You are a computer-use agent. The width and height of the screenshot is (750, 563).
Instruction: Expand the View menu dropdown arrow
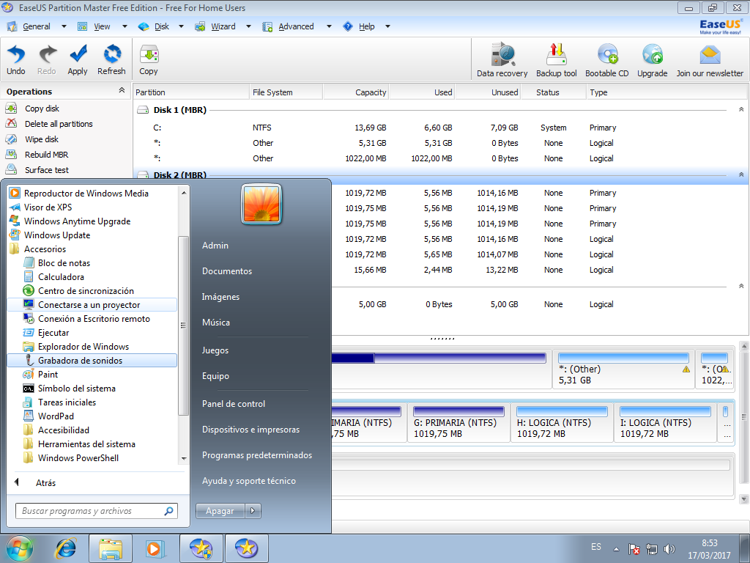[x=125, y=27]
